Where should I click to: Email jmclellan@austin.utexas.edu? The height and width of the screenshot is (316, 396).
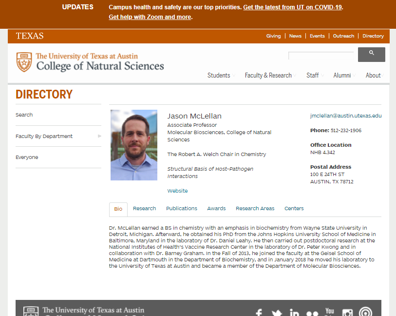346,116
